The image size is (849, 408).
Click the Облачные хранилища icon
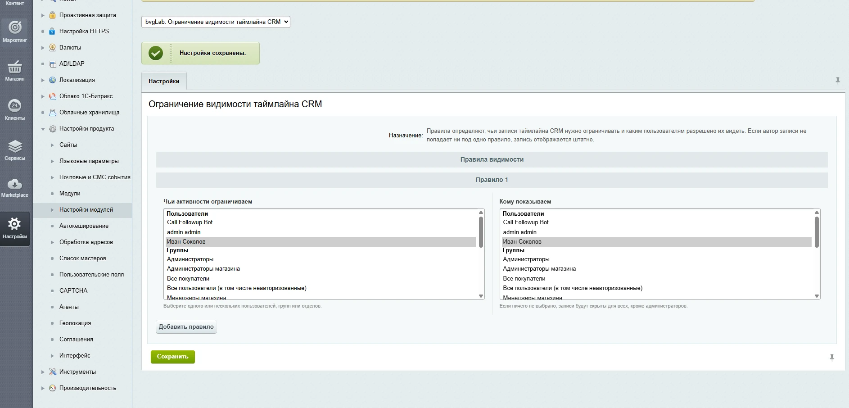52,112
